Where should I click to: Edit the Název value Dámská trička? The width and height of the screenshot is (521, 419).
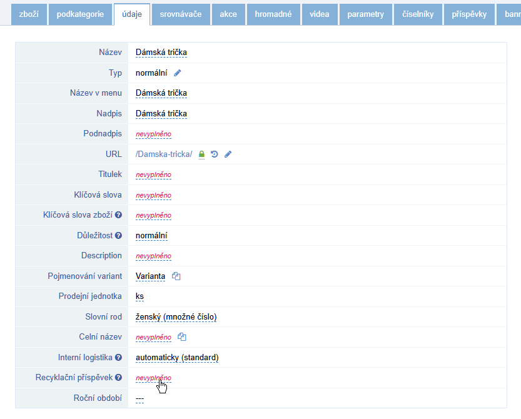pyautogui.click(x=161, y=53)
